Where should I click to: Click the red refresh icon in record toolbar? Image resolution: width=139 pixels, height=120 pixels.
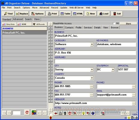point(70,113)
